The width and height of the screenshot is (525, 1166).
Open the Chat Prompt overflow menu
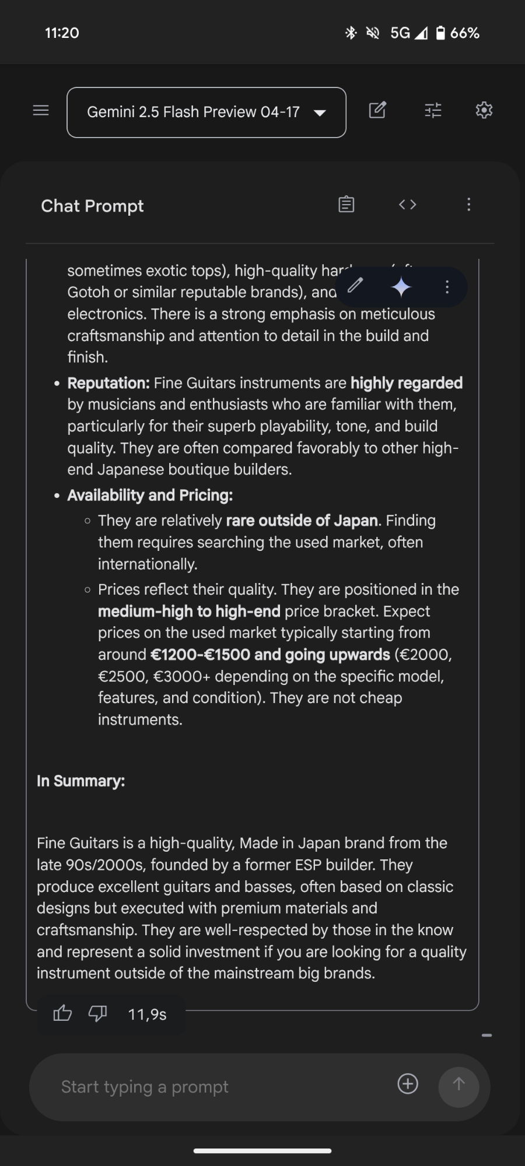tap(468, 204)
